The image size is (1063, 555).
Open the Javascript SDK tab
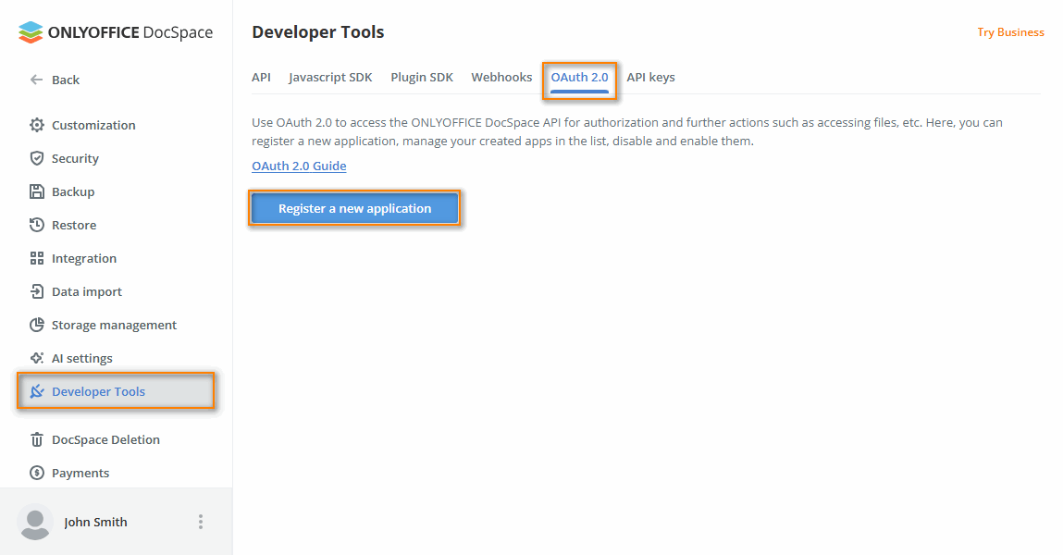point(330,78)
